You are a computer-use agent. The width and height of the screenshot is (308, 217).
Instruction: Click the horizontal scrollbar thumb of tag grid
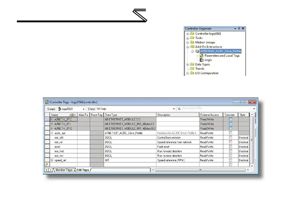tap(200, 170)
